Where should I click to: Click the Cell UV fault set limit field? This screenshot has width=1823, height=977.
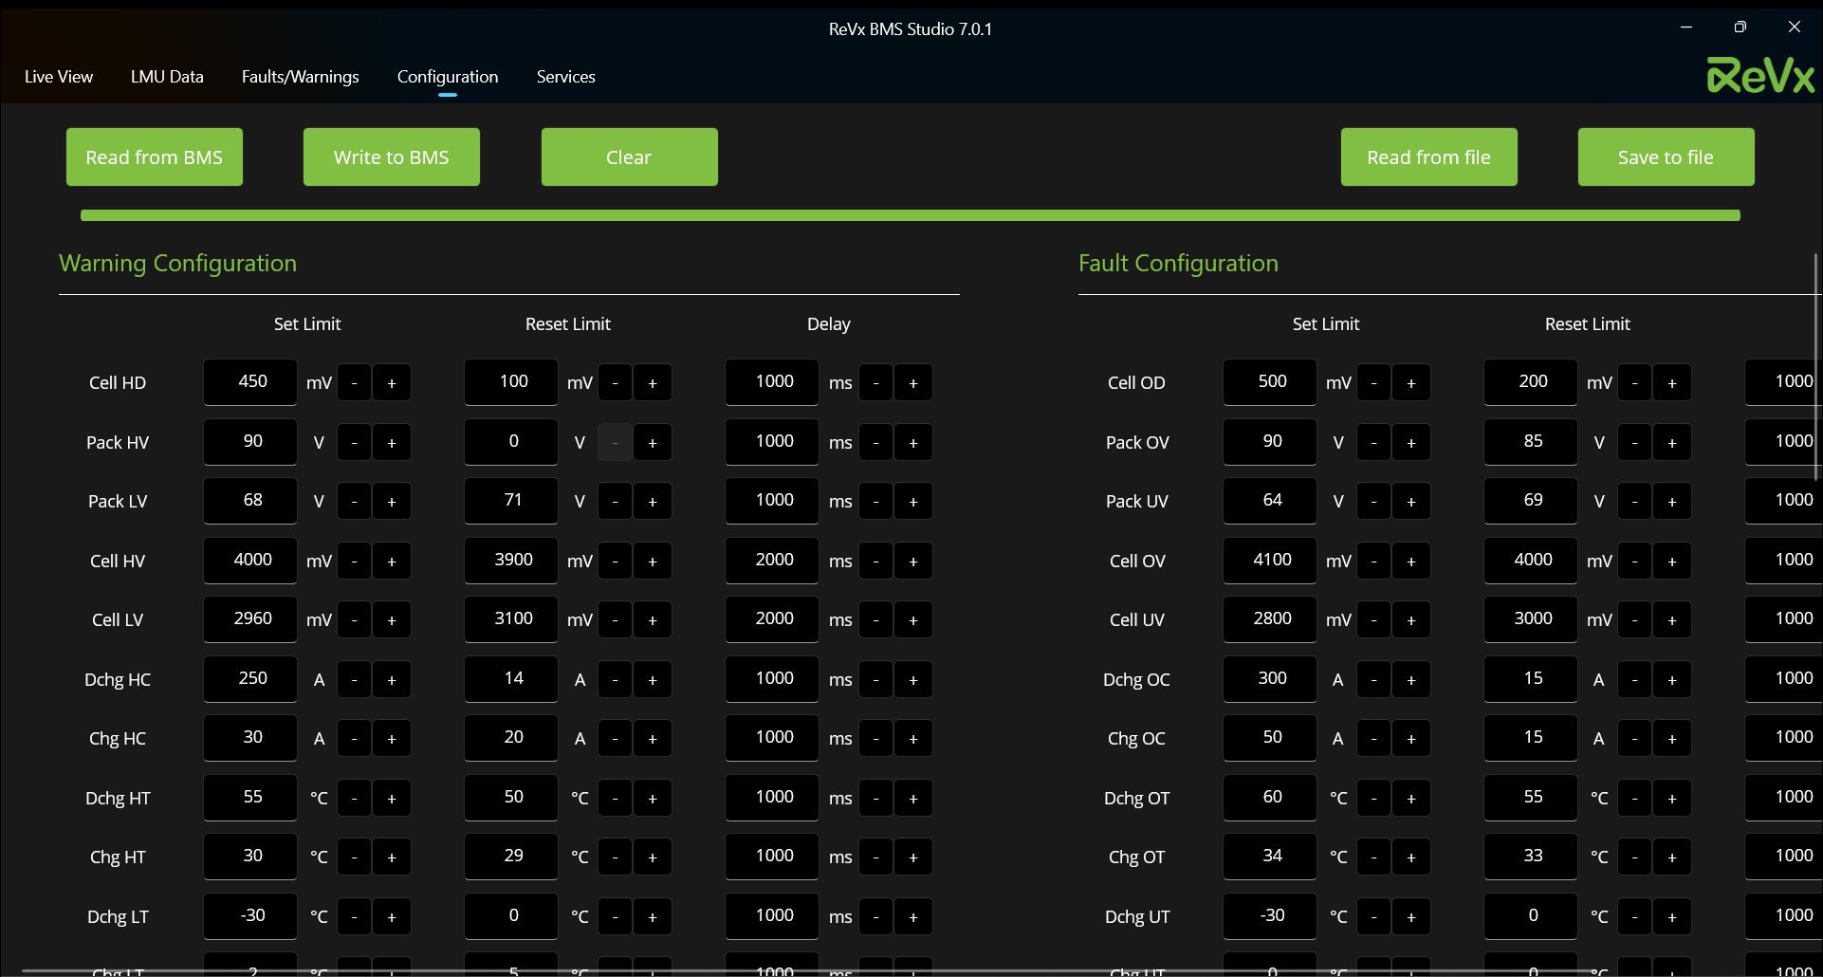pos(1271,619)
